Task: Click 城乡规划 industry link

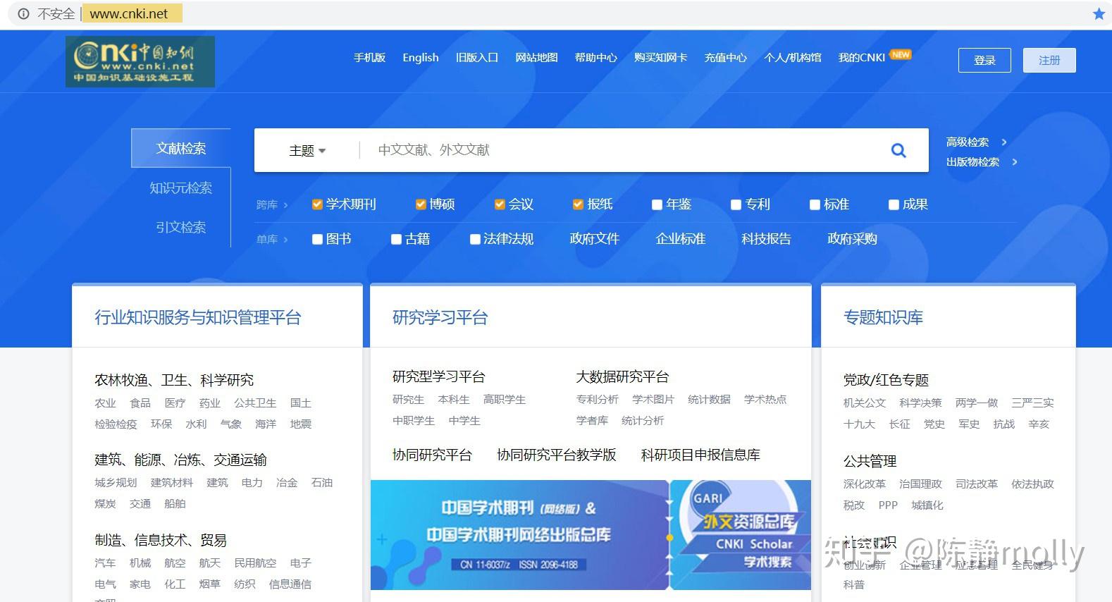Action: tap(116, 483)
